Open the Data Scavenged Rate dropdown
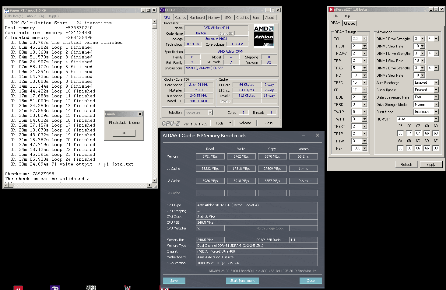The width and height of the screenshot is (446, 290). click(436, 97)
